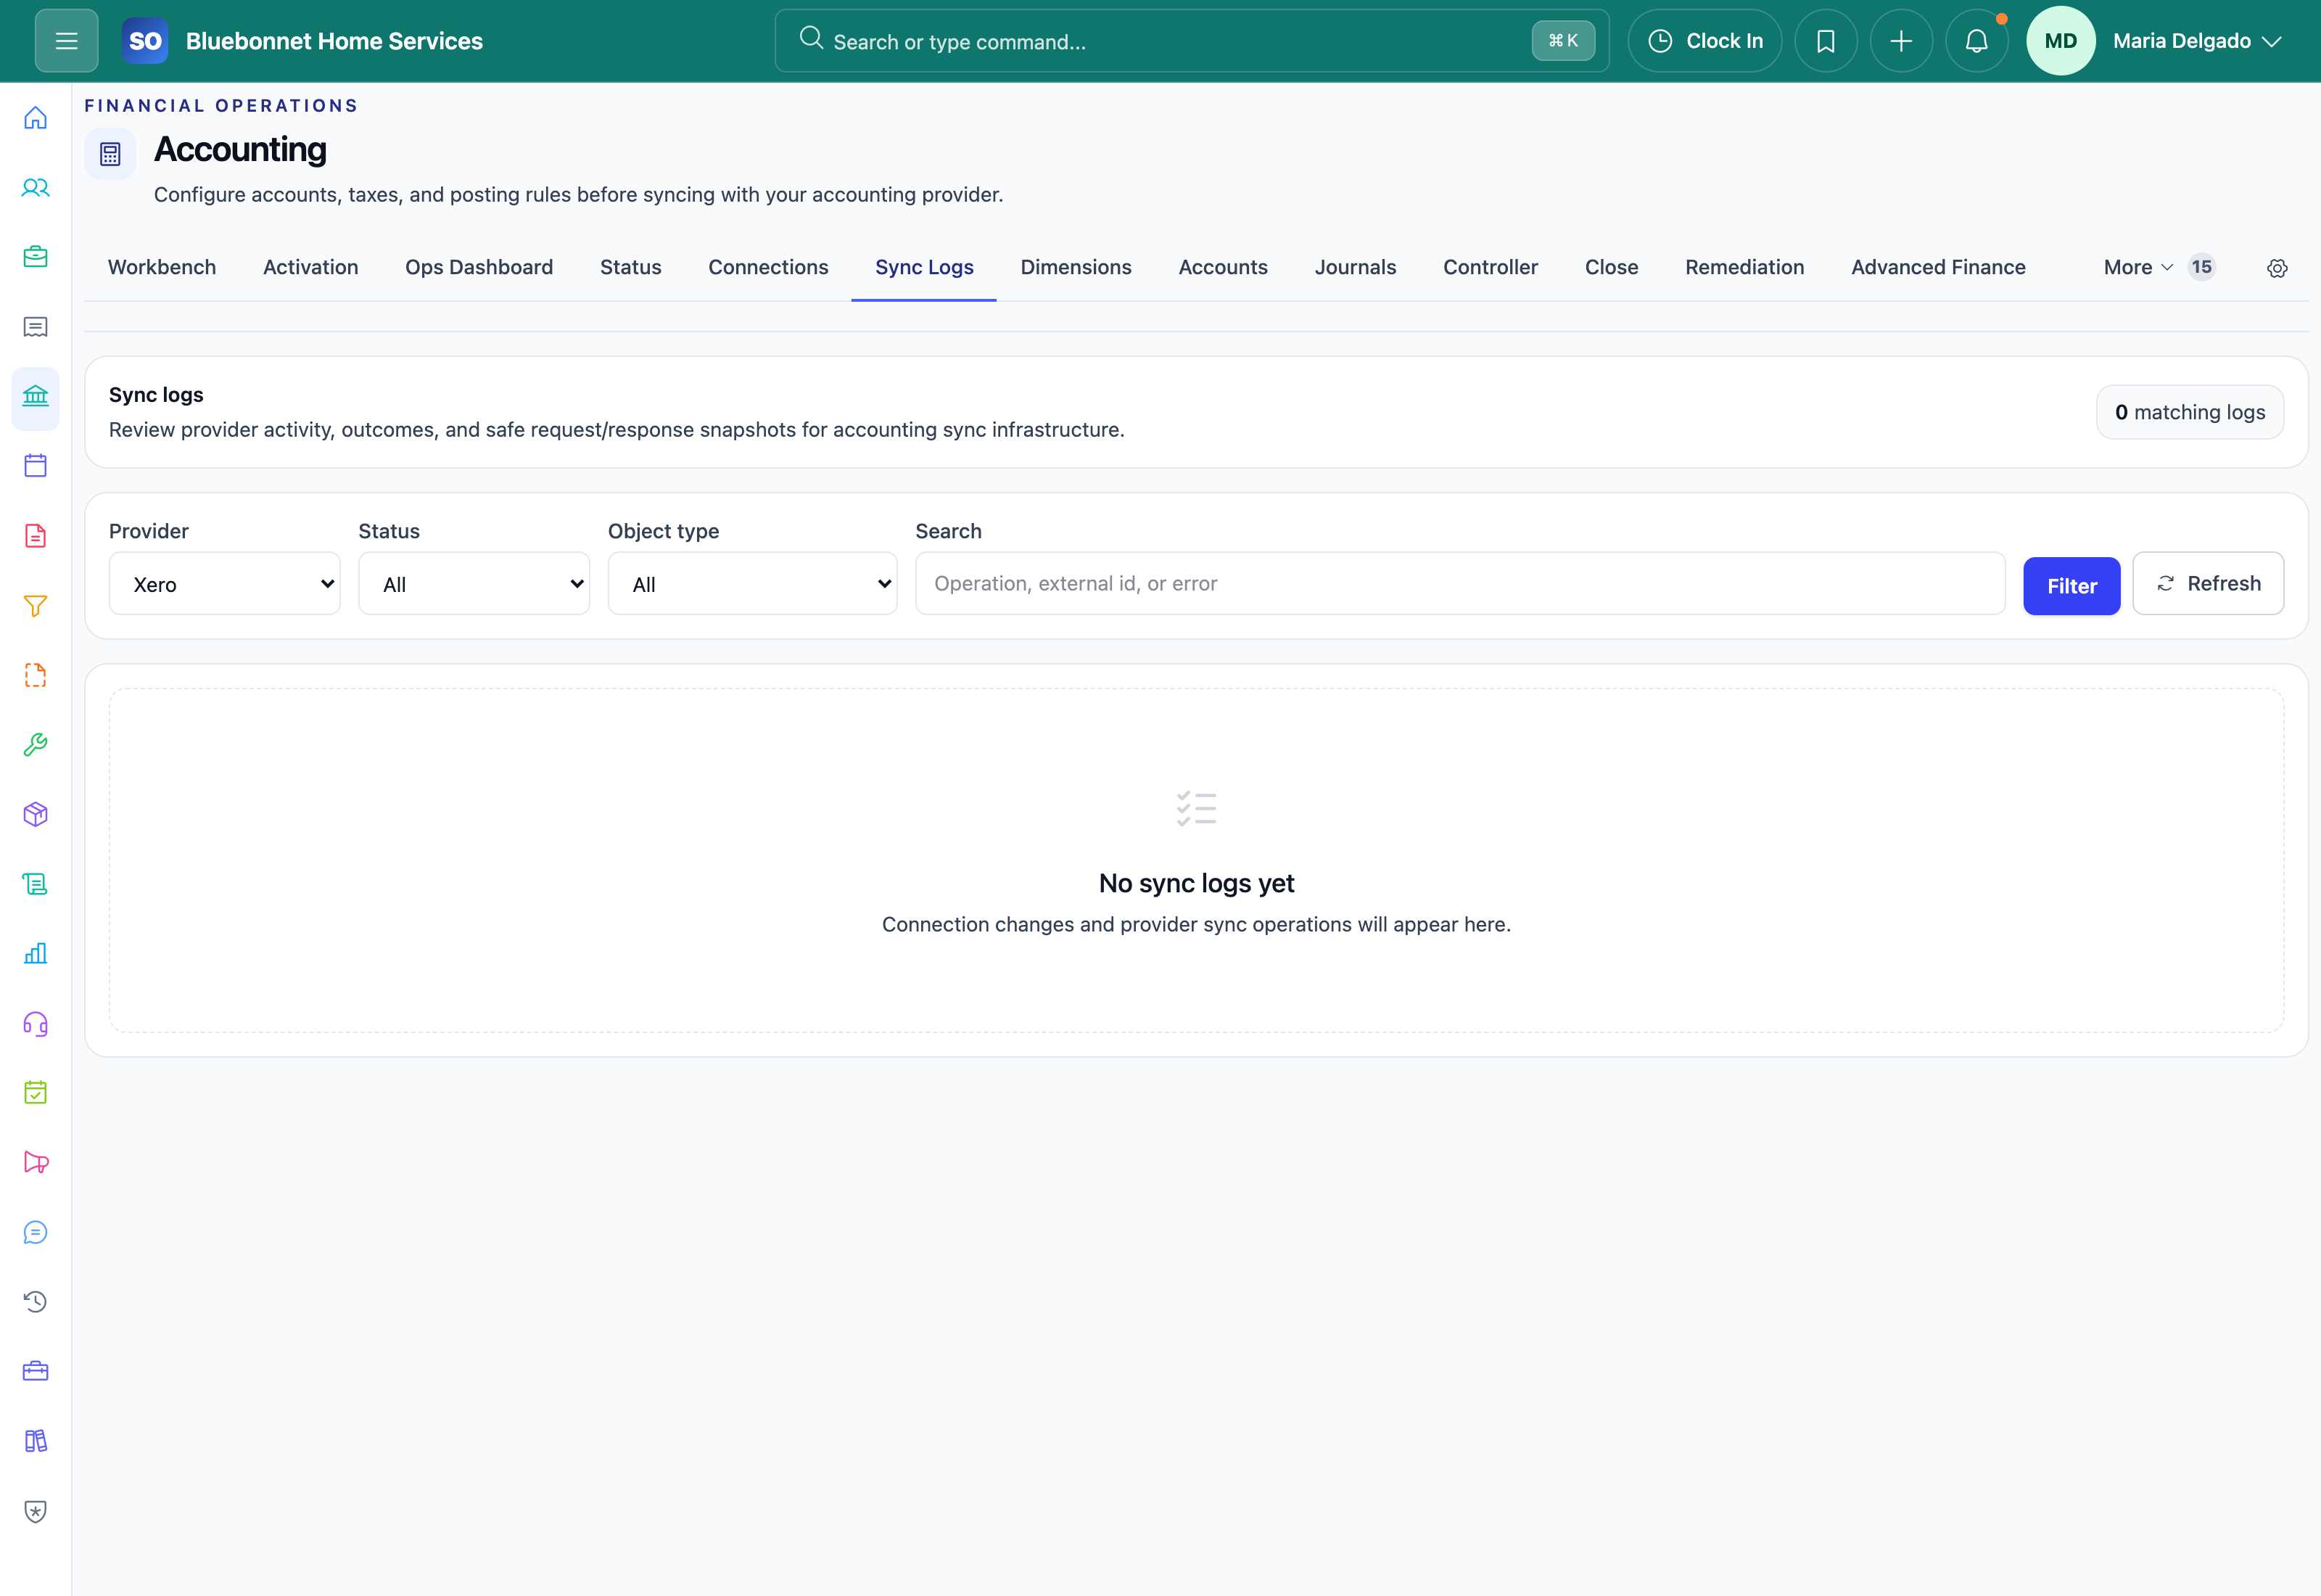This screenshot has height=1596, width=2321.
Task: Open the shield star icon in the sidebar
Action: coord(36,1511)
